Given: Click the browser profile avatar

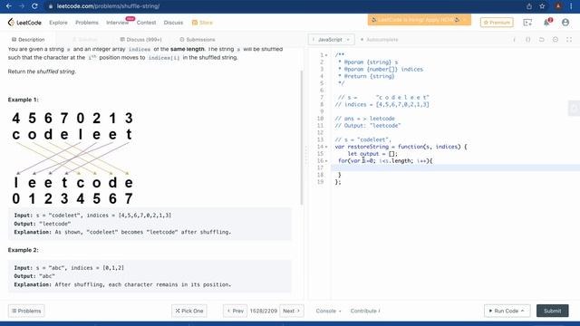Looking at the screenshot, I should tap(558, 6).
